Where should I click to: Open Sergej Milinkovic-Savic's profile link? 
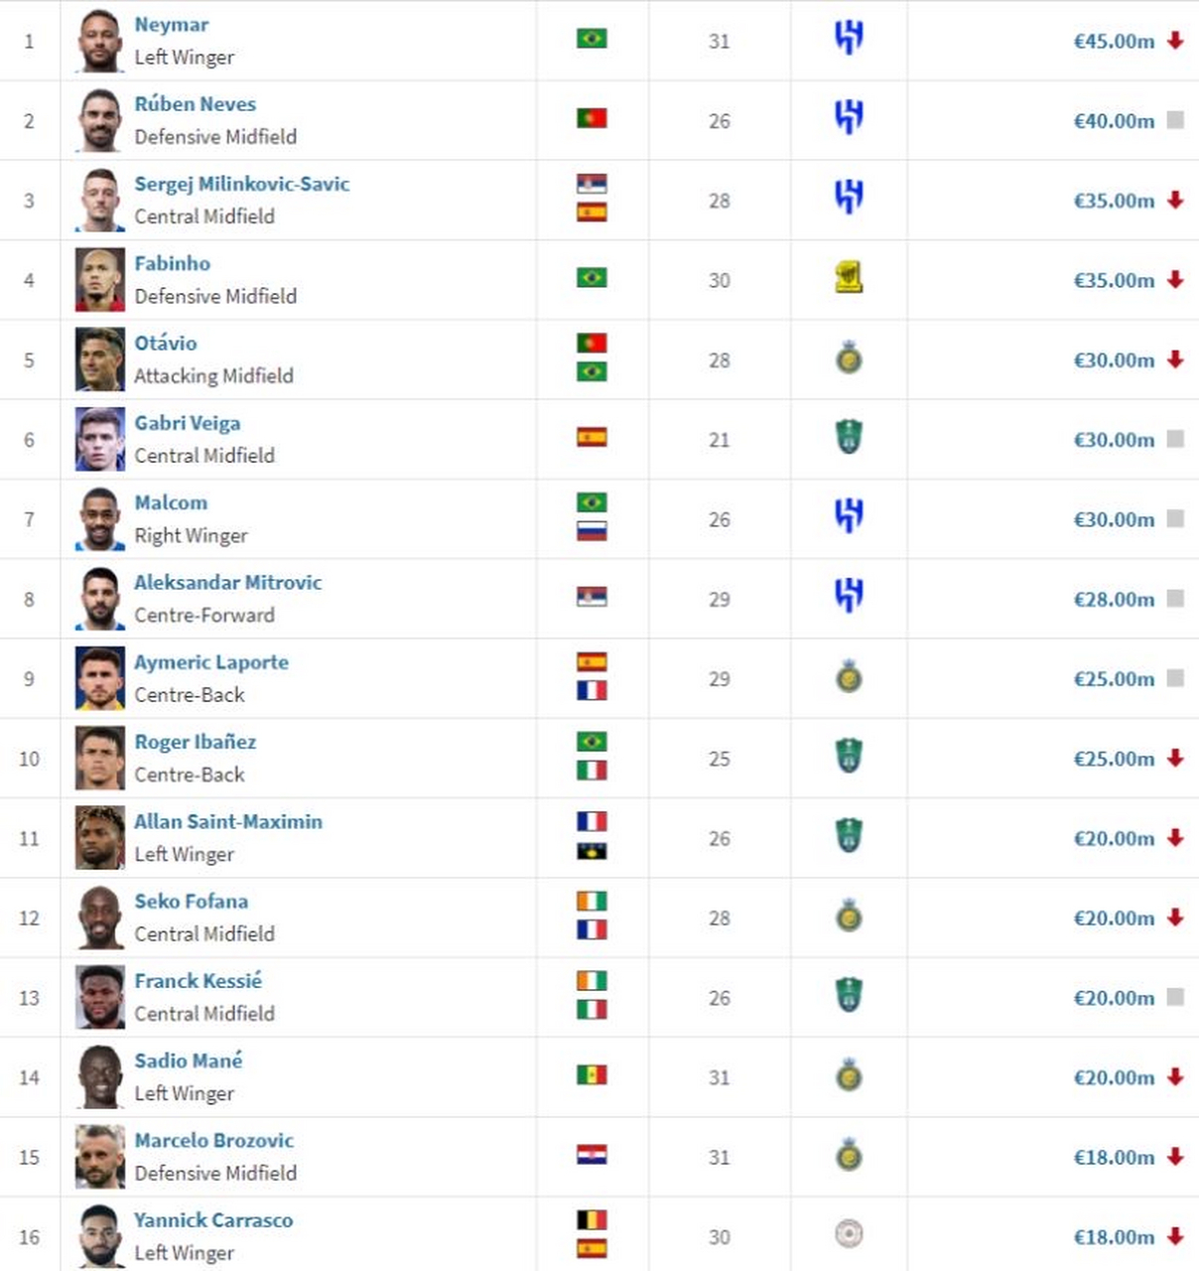pos(242,184)
